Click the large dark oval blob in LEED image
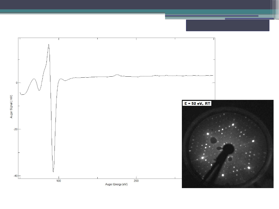 [x=214, y=140]
